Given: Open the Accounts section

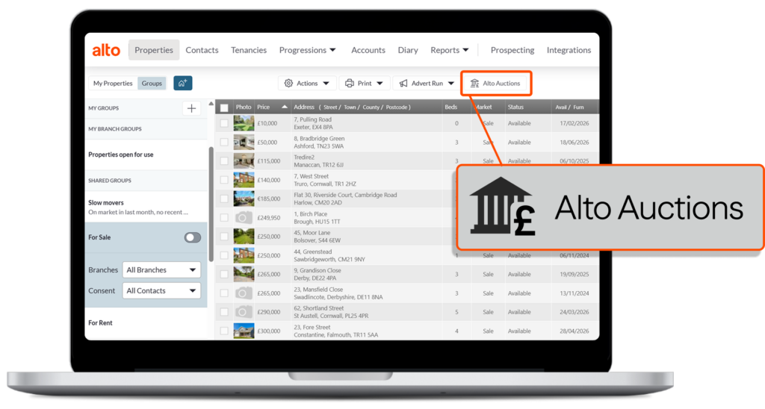Looking at the screenshot, I should coord(368,50).
